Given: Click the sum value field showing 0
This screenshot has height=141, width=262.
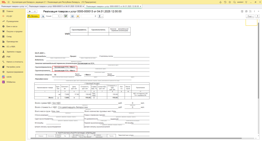Looking at the screenshot, I should tap(89, 16).
